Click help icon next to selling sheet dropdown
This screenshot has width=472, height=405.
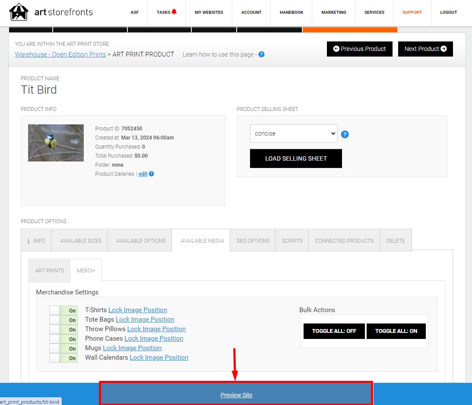(345, 134)
